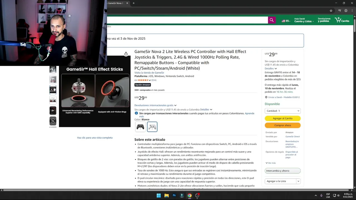Open Google Chrome from the taskbar
The image size is (356, 200).
[189, 196]
